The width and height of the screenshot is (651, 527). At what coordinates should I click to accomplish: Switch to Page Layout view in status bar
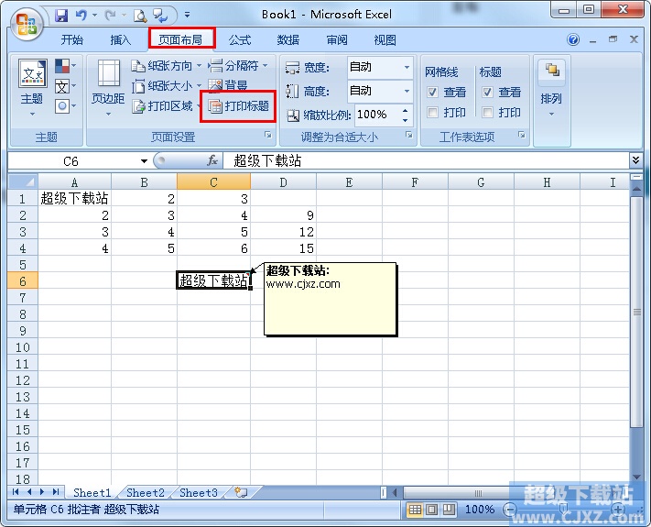pyautogui.click(x=432, y=510)
